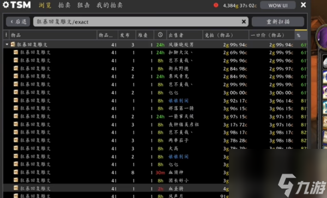
Task: Sort by the % column header
Action: pos(301,35)
